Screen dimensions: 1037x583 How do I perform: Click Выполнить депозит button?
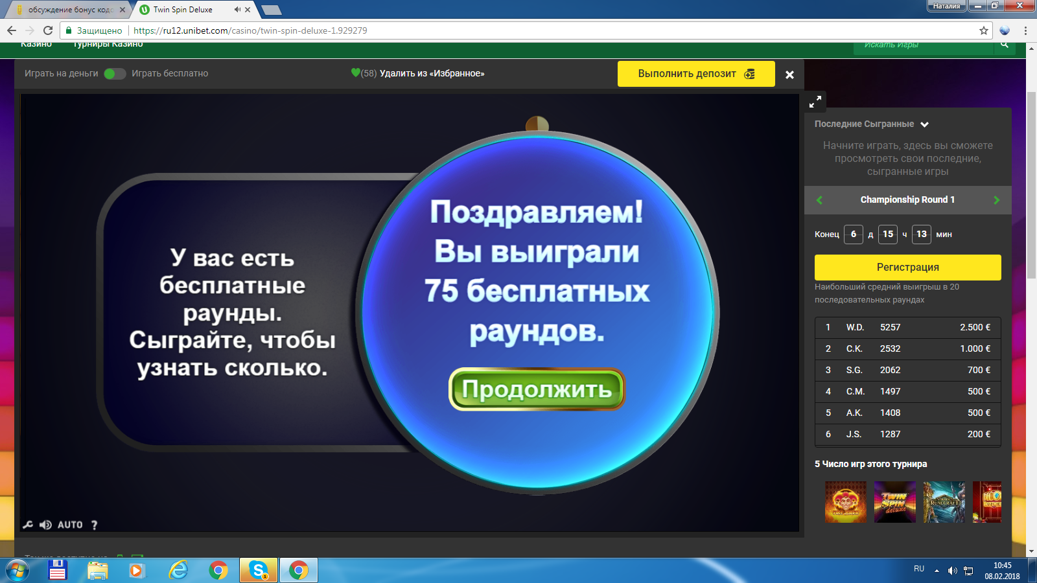click(x=696, y=74)
